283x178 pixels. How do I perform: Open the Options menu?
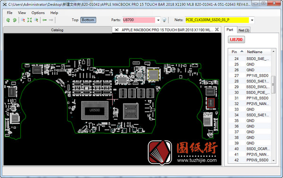(x=38, y=13)
